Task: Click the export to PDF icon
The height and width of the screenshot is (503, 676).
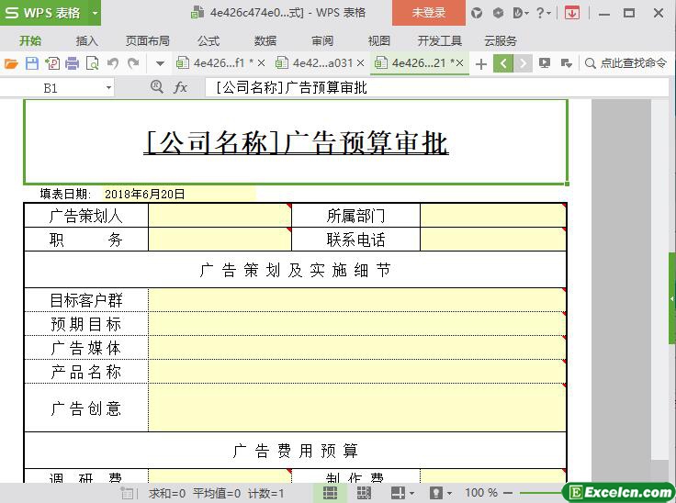Action: coord(51,63)
